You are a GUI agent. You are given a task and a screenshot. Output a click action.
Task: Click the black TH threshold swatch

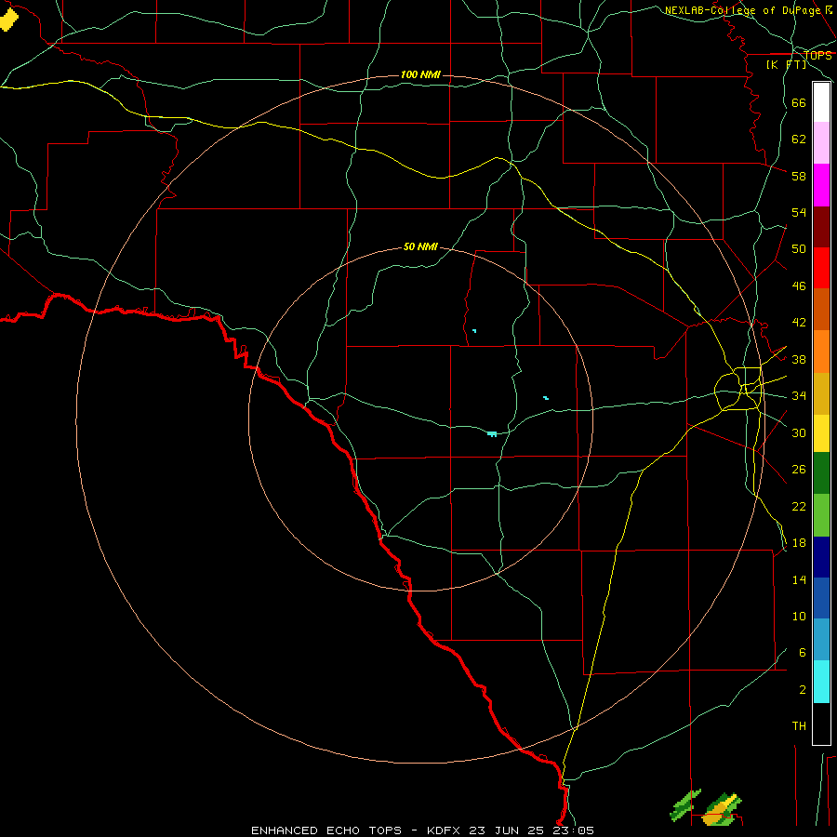[x=821, y=724]
